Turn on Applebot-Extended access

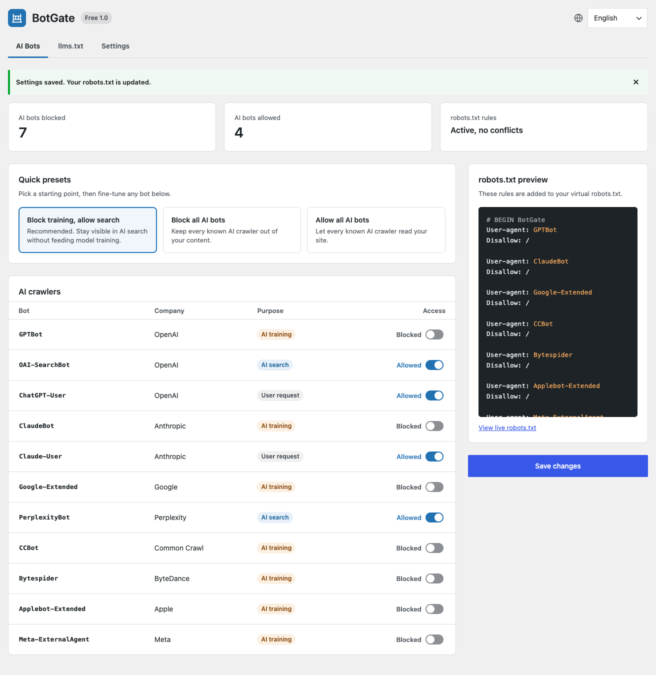434,609
